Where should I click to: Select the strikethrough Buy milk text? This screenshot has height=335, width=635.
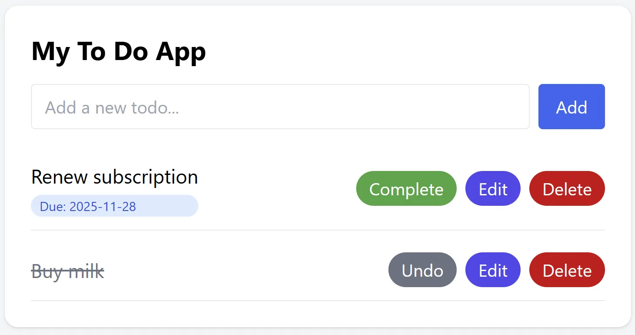pyautogui.click(x=67, y=271)
